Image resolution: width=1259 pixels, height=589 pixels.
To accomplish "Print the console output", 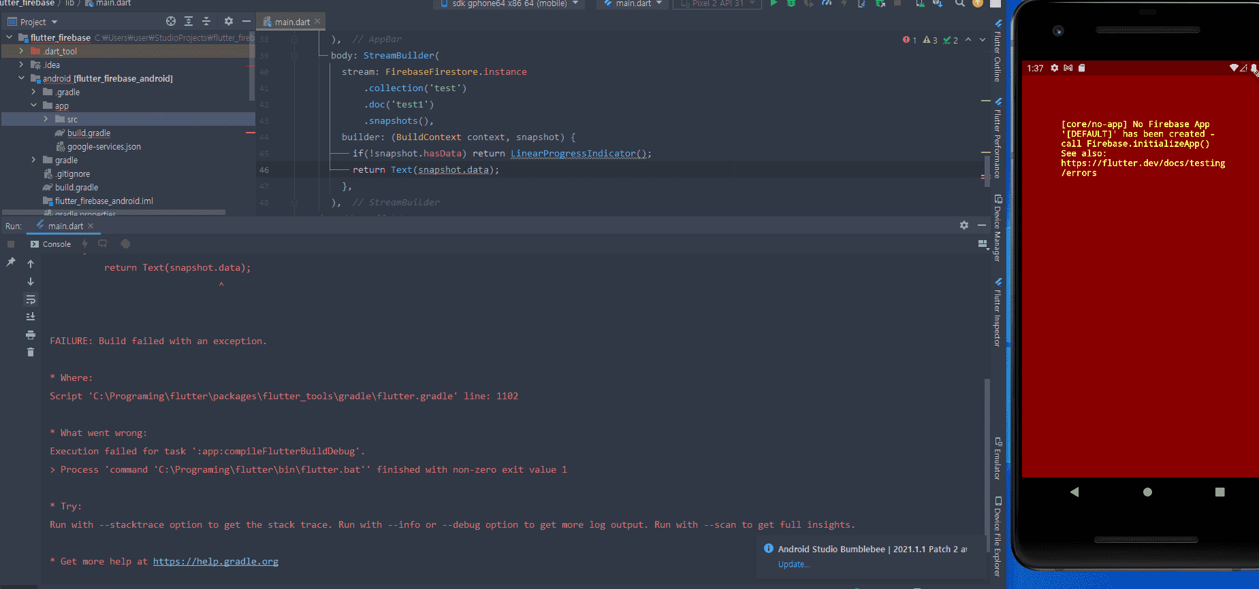I will pyautogui.click(x=31, y=335).
